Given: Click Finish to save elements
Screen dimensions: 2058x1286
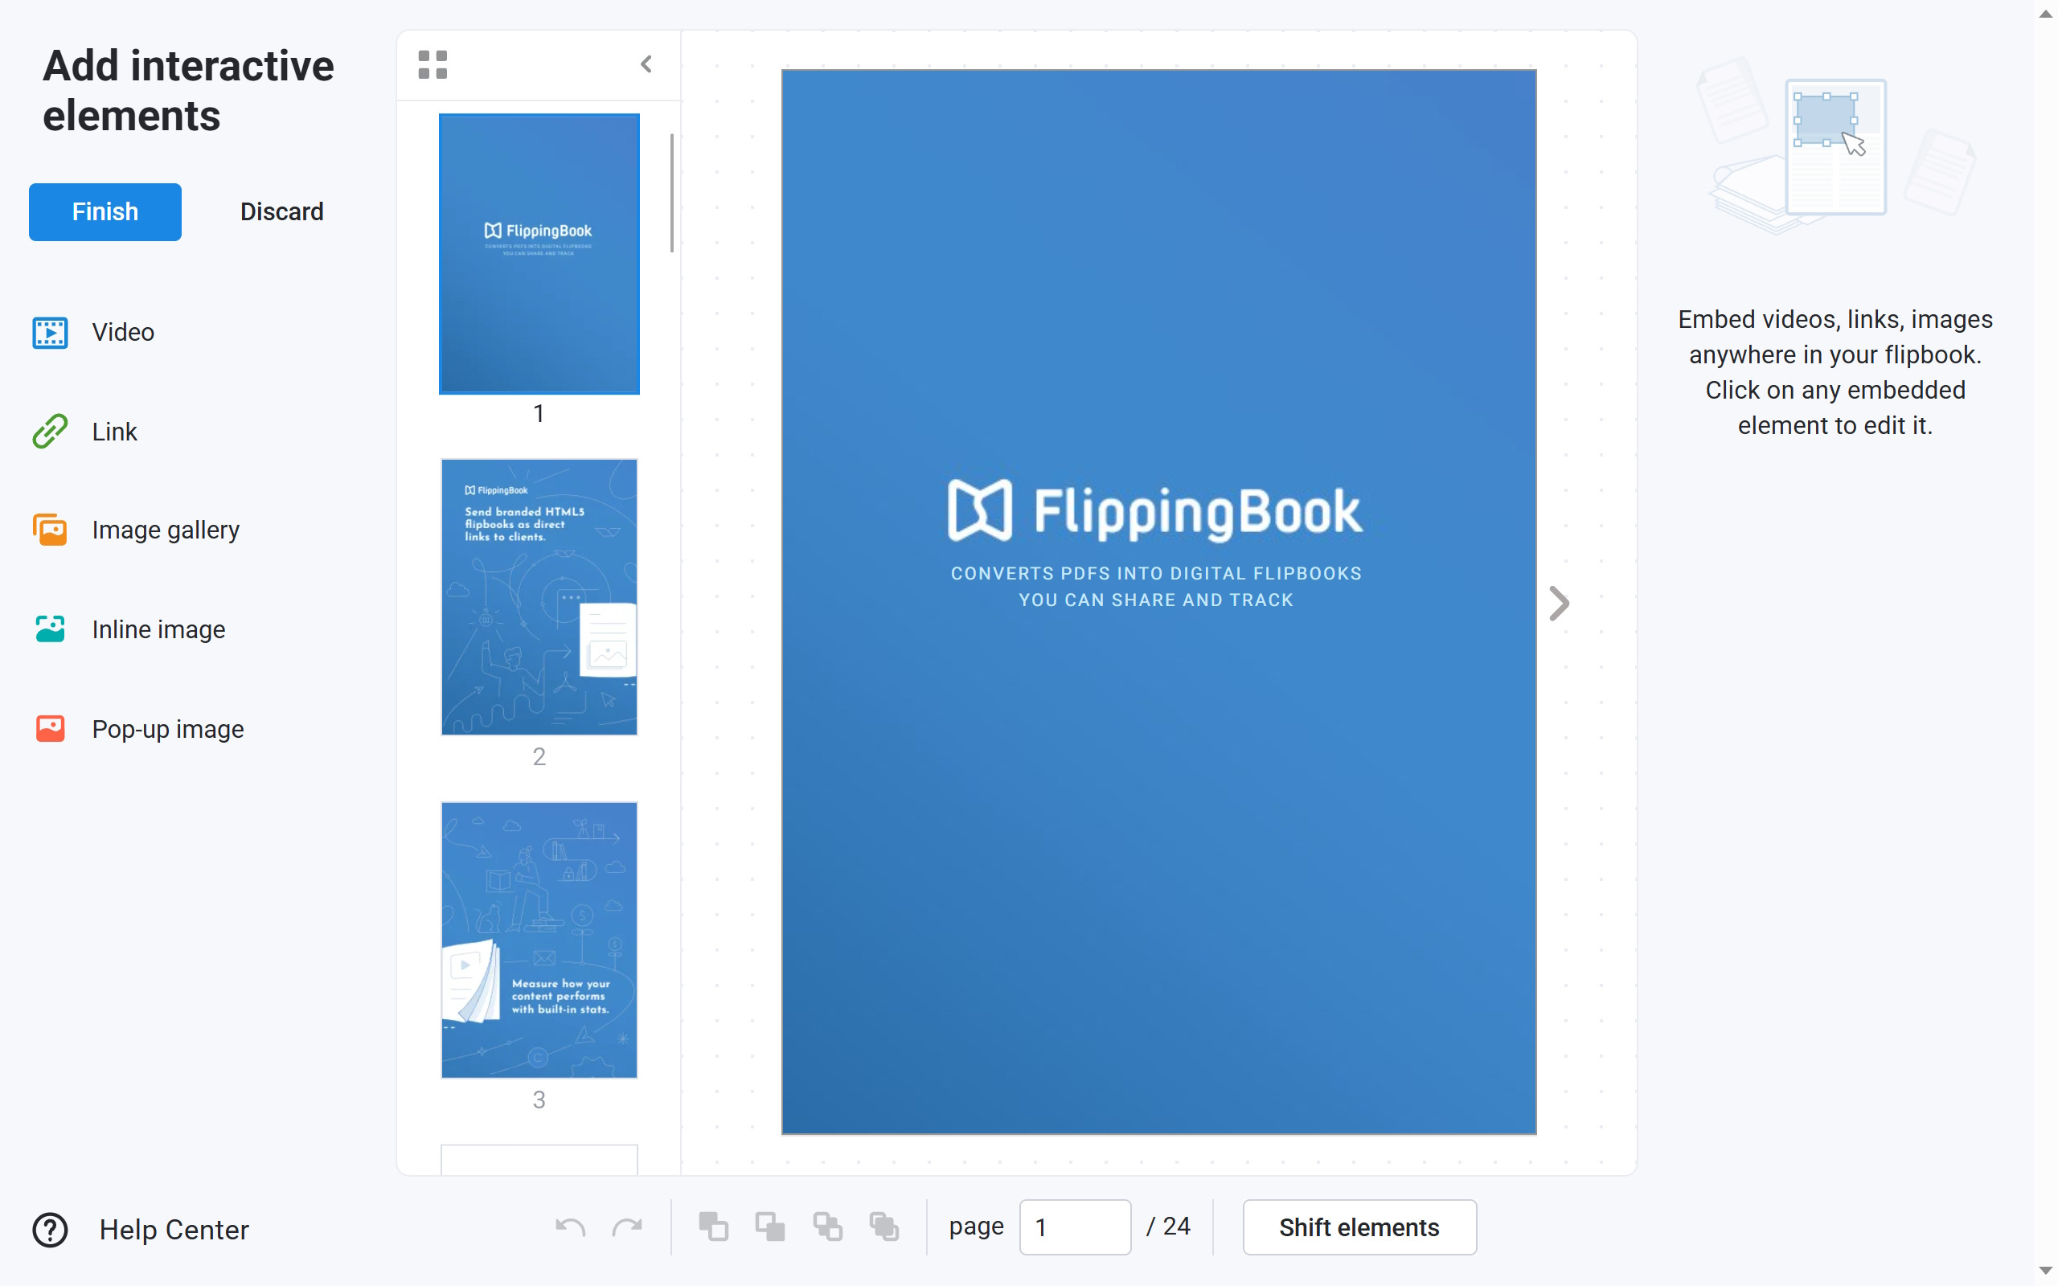Looking at the screenshot, I should pyautogui.click(x=105, y=211).
